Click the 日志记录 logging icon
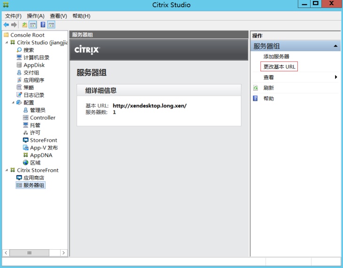Image resolution: width=343 pixels, height=268 pixels. point(19,95)
